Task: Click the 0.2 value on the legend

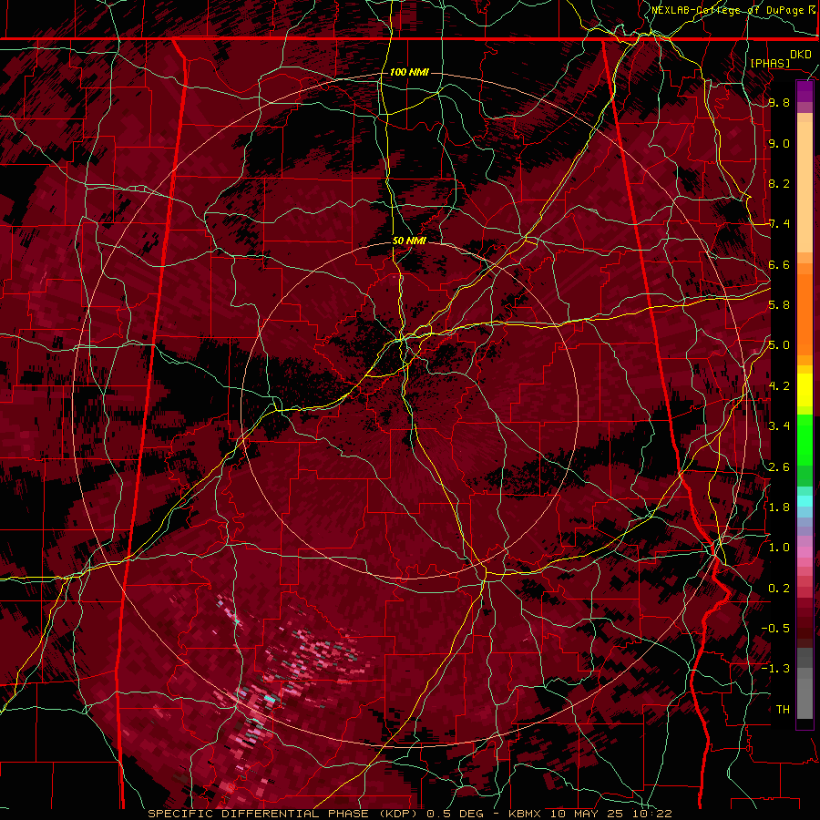Action: (x=779, y=589)
